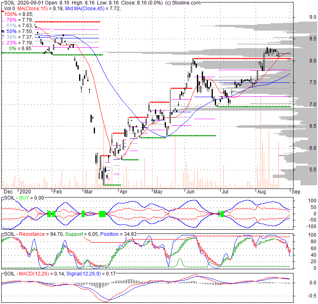This screenshot has height=304, width=318.
Task: Click the Mar label on time axis
Action: click(x=88, y=192)
